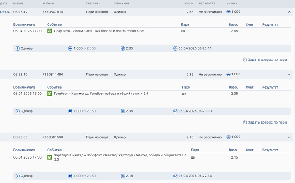This screenshot has width=295, height=183.
Task: Sort by the ВРЕМЯ column header
Action: [x=18, y=3]
